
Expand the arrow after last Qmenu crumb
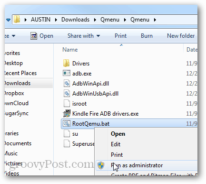pyautogui.click(x=155, y=20)
